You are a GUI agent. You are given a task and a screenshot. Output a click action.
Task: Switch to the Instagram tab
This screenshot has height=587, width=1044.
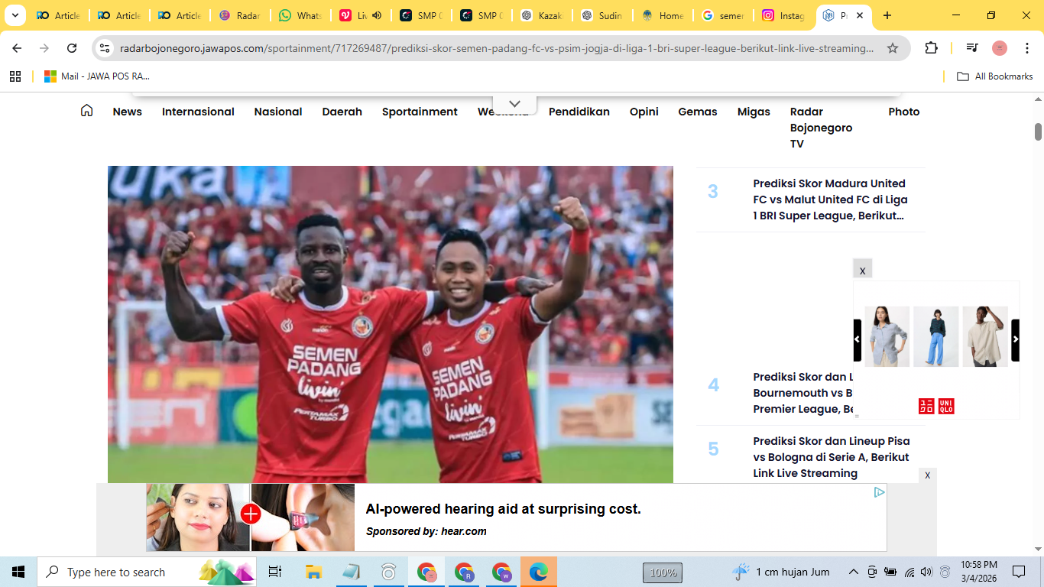[x=783, y=15]
